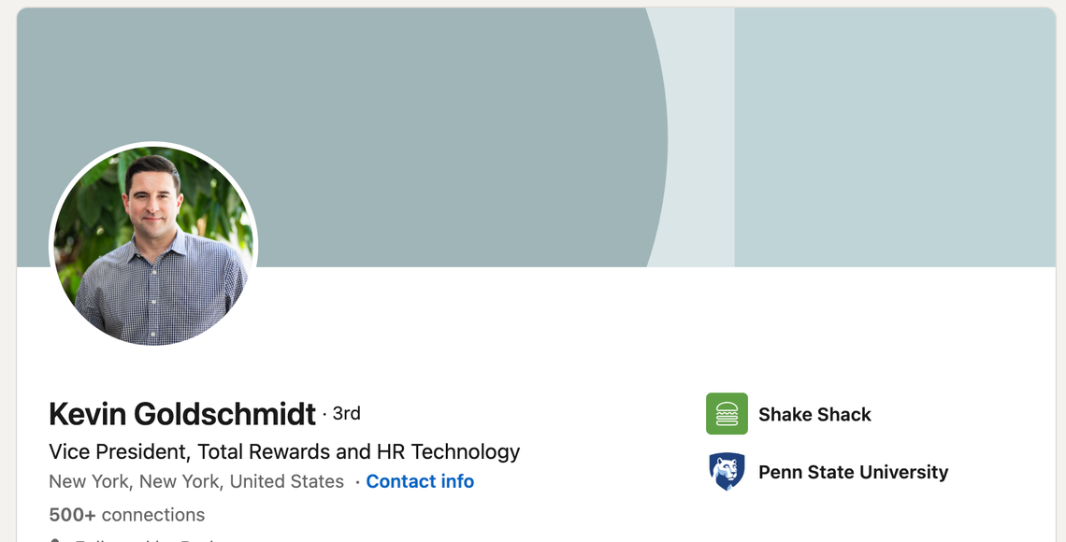Click the bold "500+" number
The height and width of the screenshot is (542, 1066).
click(x=72, y=515)
